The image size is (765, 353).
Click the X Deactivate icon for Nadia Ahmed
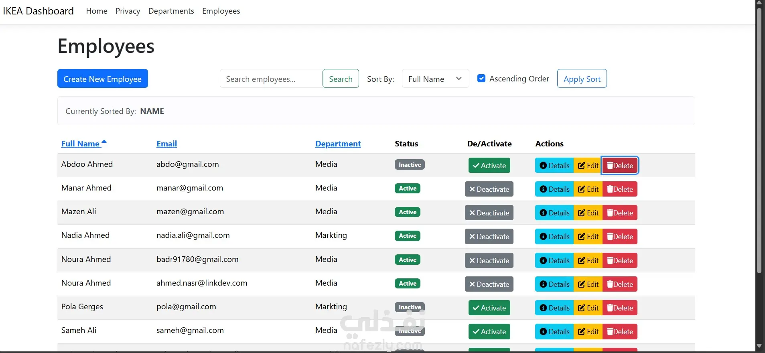(x=472, y=237)
